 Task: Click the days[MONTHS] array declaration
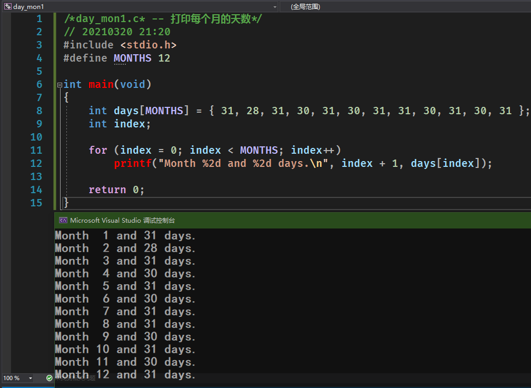pyautogui.click(x=151, y=111)
